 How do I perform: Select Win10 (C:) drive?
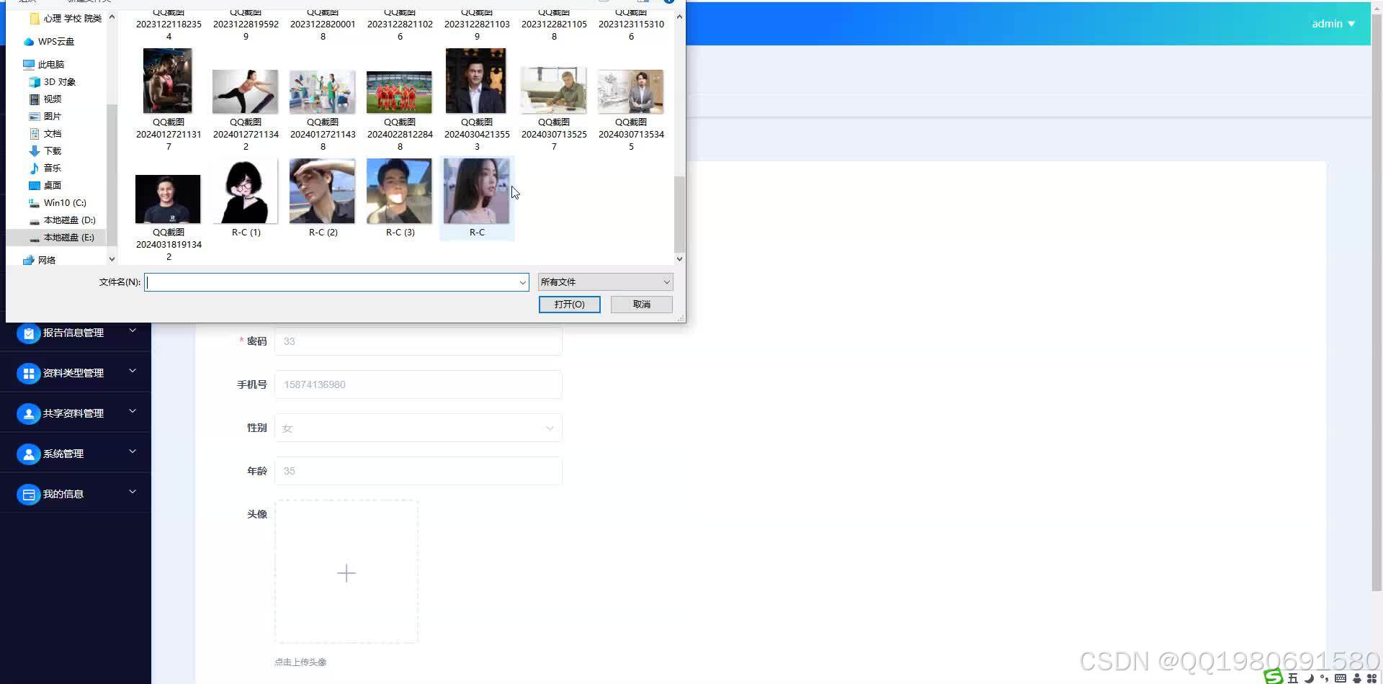click(x=57, y=203)
